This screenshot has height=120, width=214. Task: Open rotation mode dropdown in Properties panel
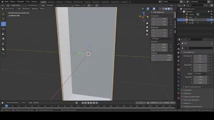pyautogui.click(x=200, y=74)
